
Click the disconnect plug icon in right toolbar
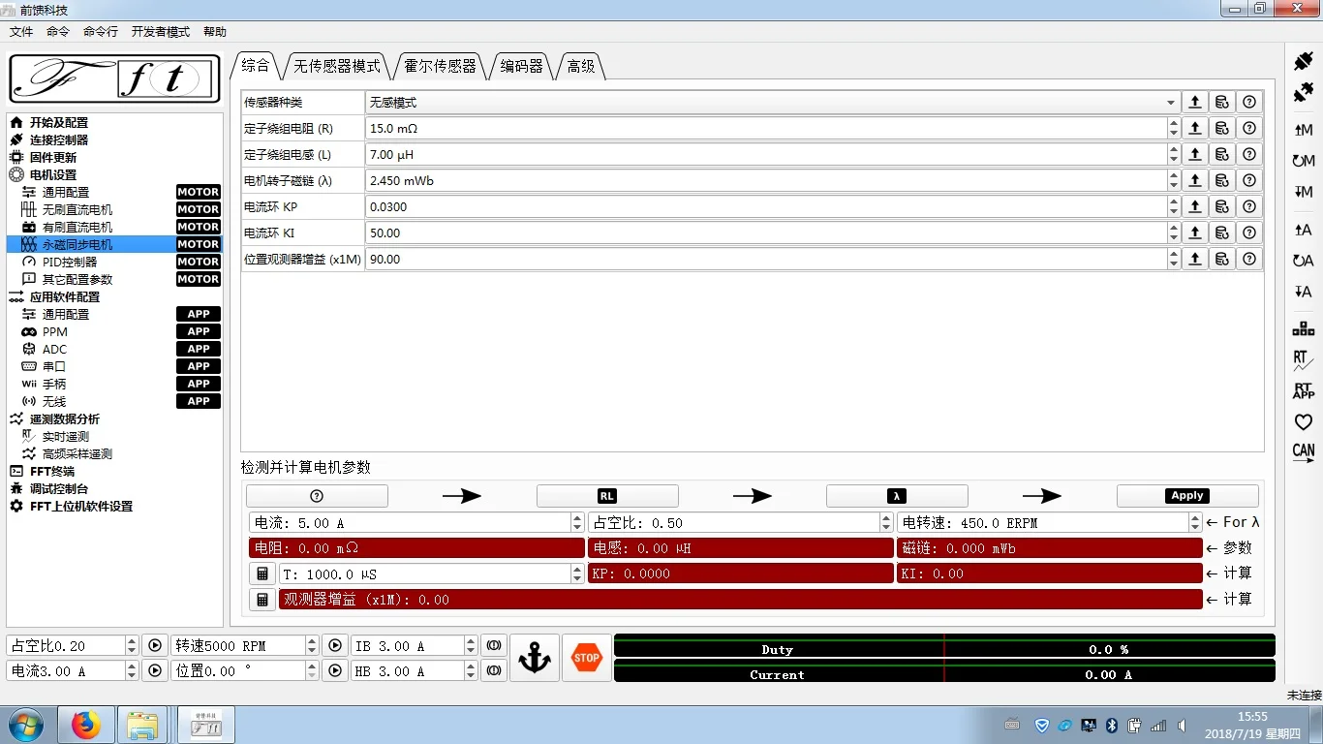tap(1304, 93)
